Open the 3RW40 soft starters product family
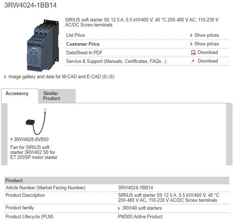This screenshot has width=235, height=220. point(142,208)
